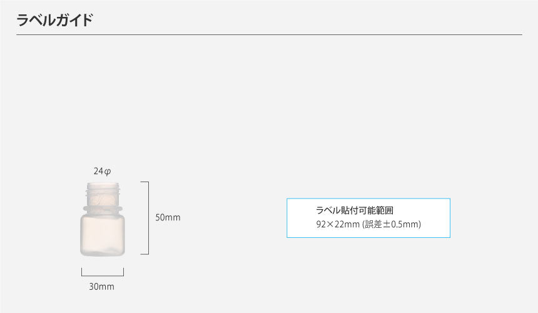This screenshot has width=538, height=313.
Task: Click the right tick of the width bracket
Action: click(123, 272)
